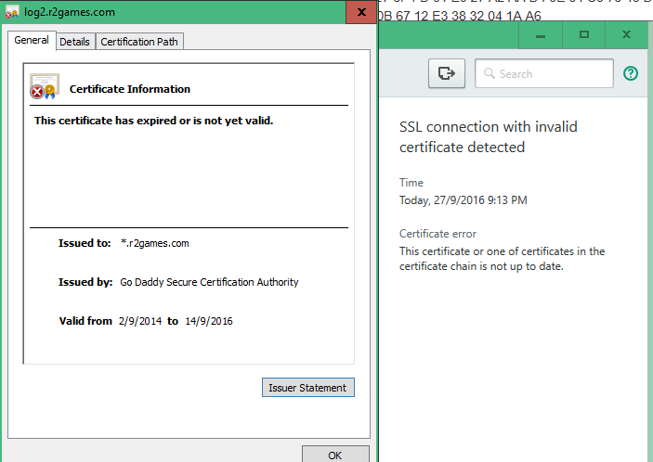
Task: Close the log2.r2games.com certificate window
Action: coord(360,13)
